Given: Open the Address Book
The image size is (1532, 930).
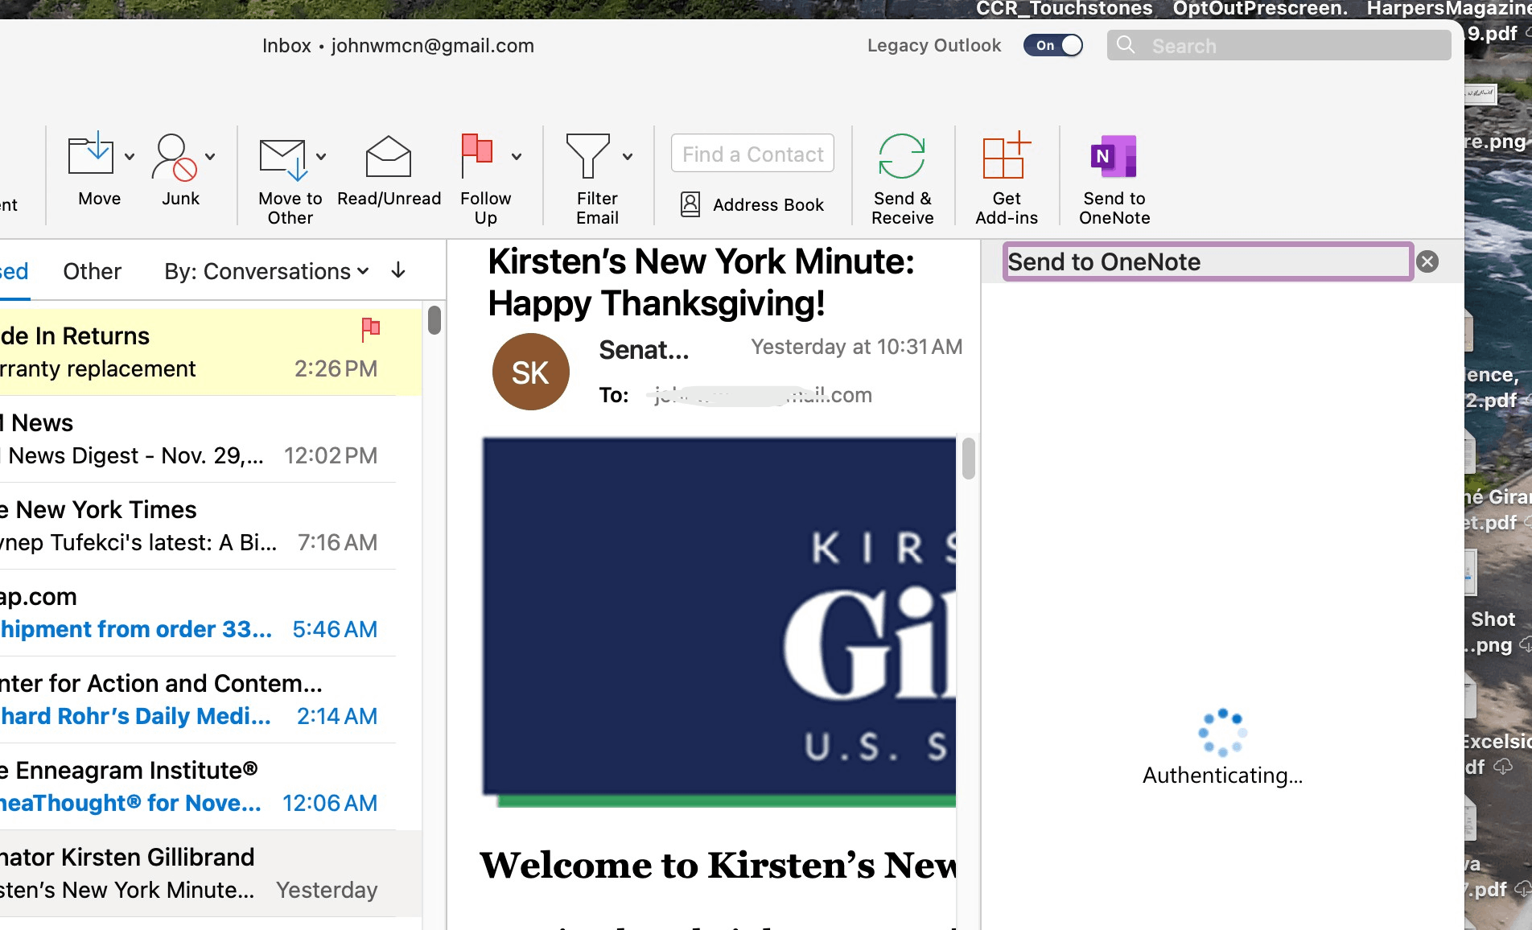Looking at the screenshot, I should point(752,204).
